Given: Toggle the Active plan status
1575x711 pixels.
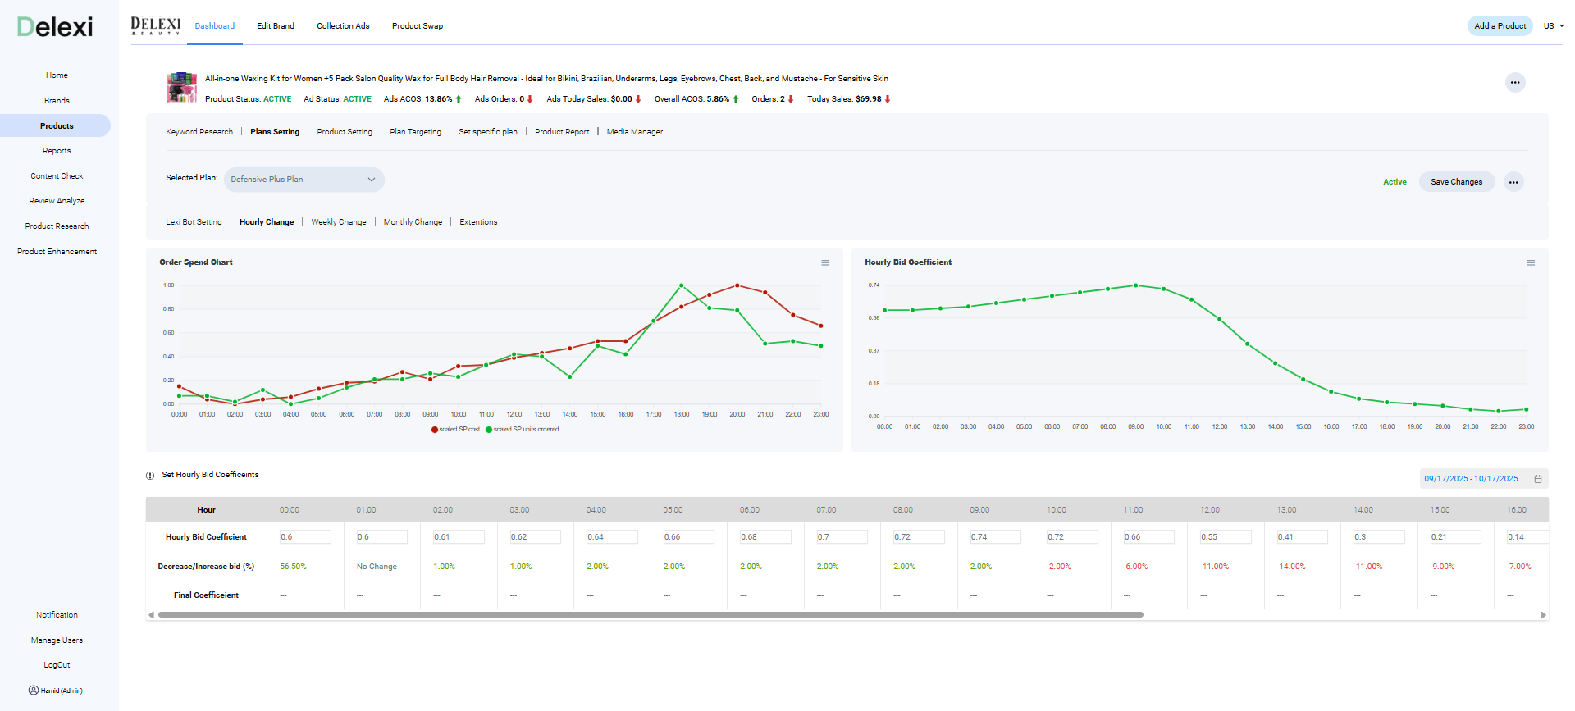Looking at the screenshot, I should pyautogui.click(x=1394, y=182).
